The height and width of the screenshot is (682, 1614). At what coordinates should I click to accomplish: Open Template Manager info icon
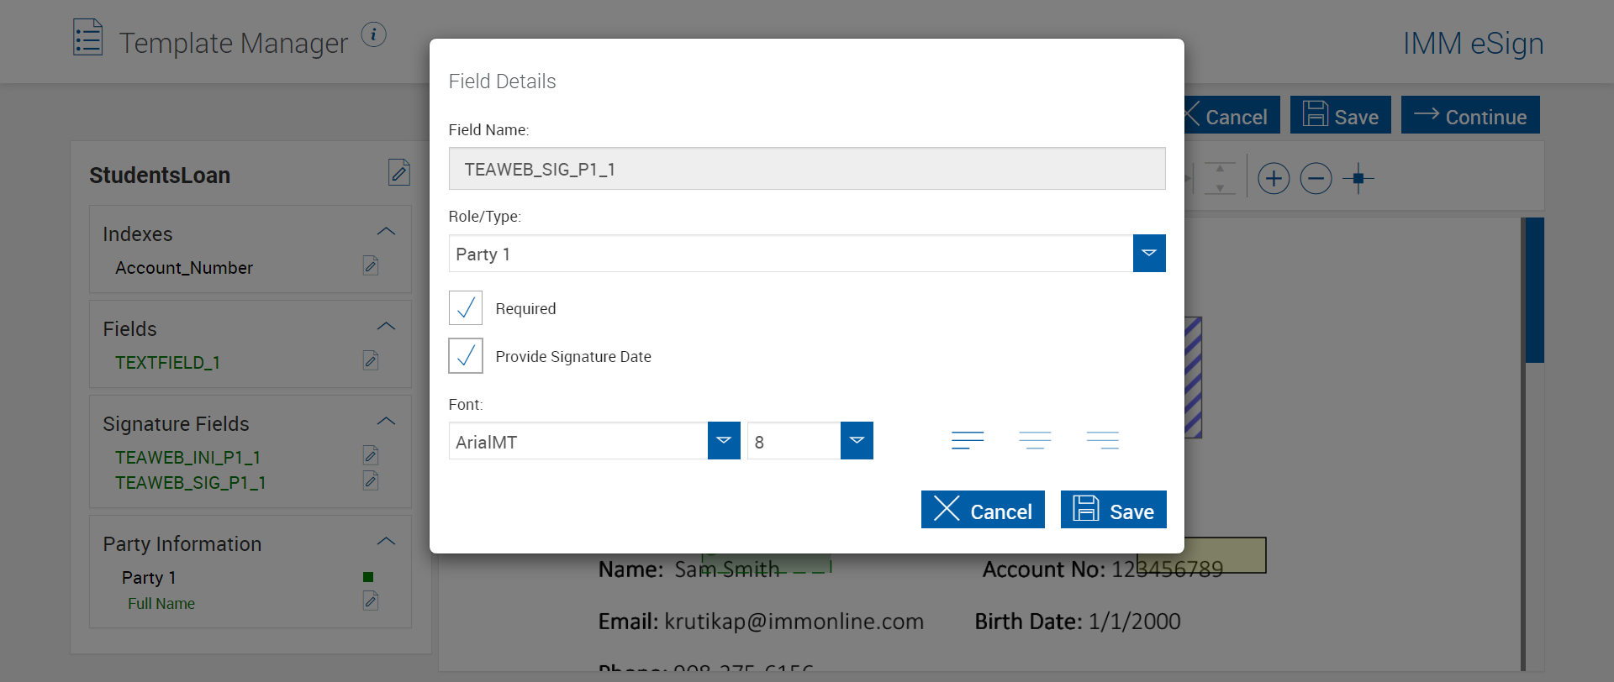pos(373,34)
